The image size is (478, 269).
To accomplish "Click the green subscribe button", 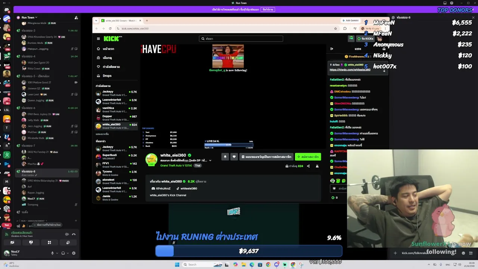I will pyautogui.click(x=308, y=157).
